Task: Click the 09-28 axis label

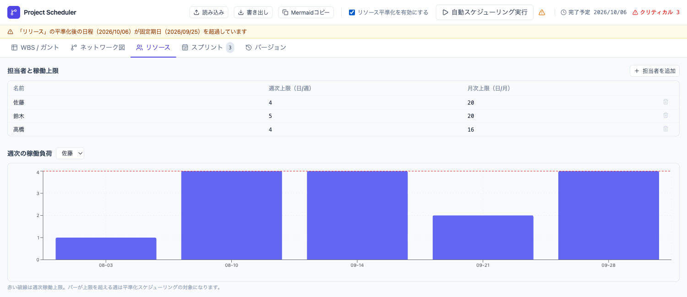Action: click(609, 265)
